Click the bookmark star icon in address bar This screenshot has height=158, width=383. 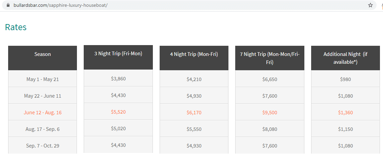(x=370, y=5)
